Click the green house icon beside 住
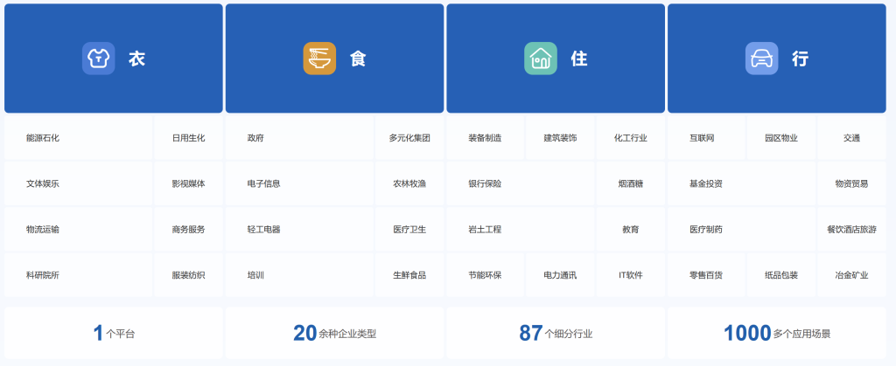Screen dimensions: 896x366 click(x=541, y=59)
